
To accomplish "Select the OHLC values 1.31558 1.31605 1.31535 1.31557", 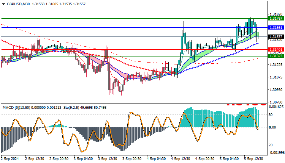I will coord(59,4).
